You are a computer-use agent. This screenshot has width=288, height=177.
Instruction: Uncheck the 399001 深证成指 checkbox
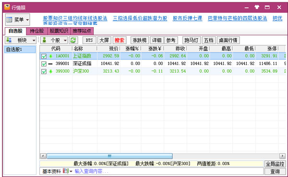pyautogui.click(x=44, y=64)
